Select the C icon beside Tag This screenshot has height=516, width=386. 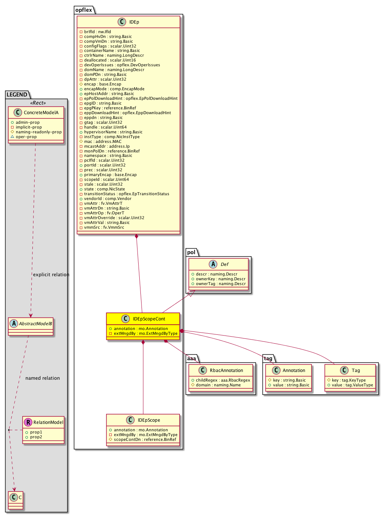click(344, 371)
